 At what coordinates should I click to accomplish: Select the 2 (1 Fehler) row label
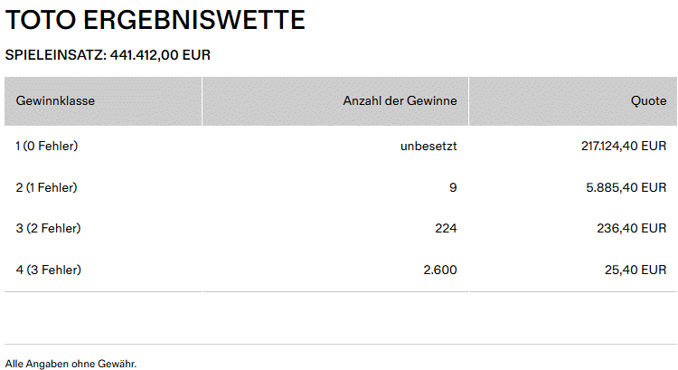pos(46,187)
